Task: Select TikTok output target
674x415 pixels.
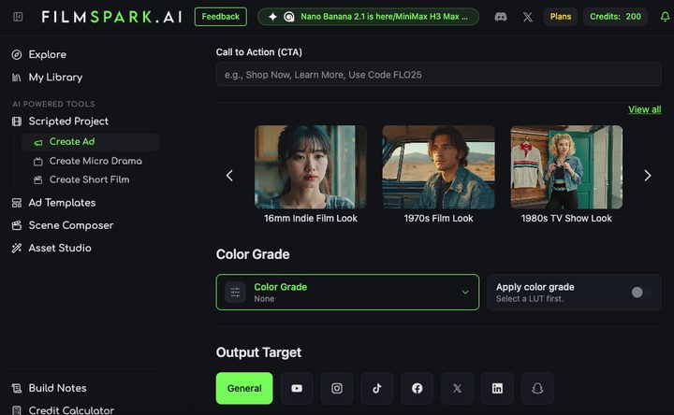Action: click(377, 389)
